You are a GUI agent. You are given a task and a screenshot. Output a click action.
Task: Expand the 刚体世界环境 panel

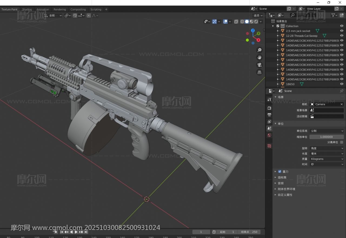click(286, 189)
